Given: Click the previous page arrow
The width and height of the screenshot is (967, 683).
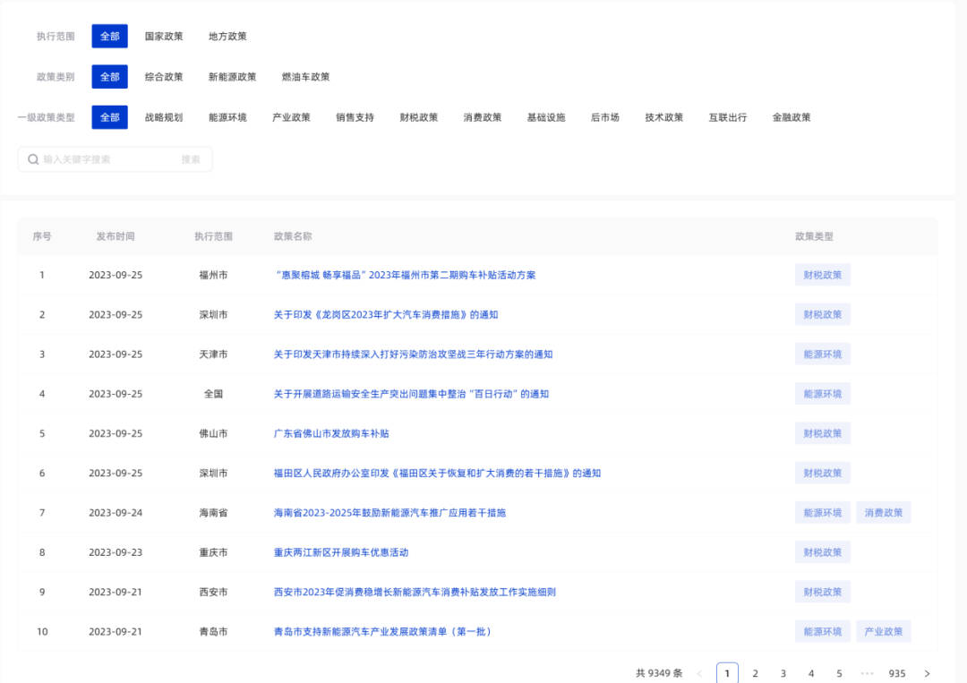Looking at the screenshot, I should pyautogui.click(x=699, y=673).
